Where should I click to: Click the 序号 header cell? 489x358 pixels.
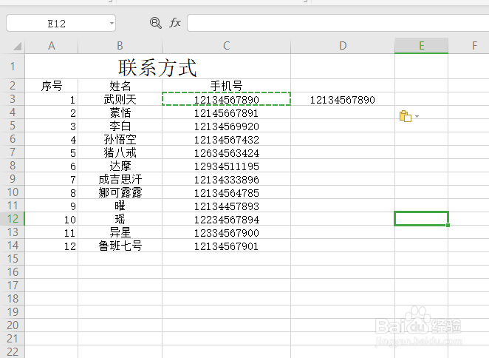52,86
